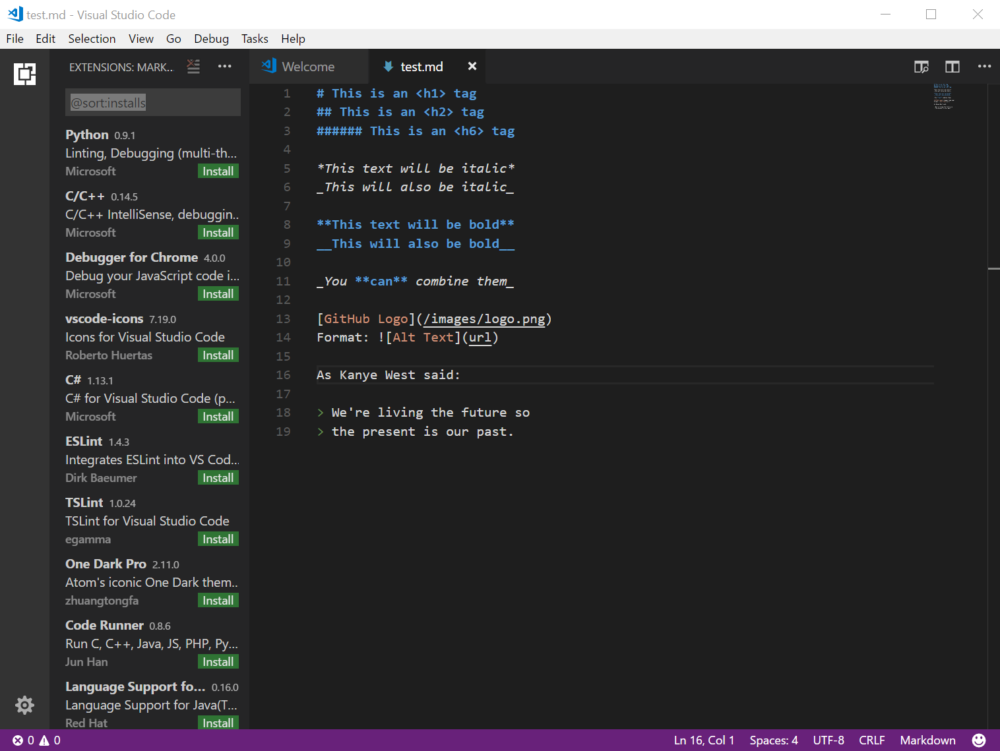The height and width of the screenshot is (751, 1000).
Task: Open the Selection menu
Action: [92, 39]
